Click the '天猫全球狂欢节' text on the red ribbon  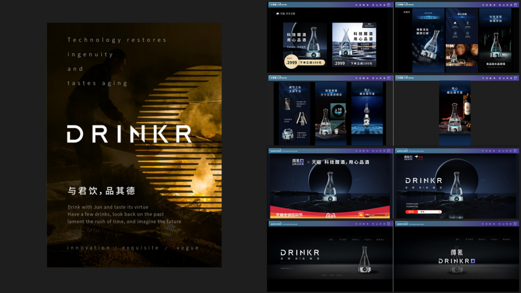click(x=289, y=214)
